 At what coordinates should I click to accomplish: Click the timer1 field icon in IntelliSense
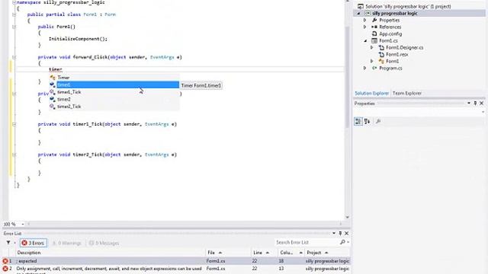pyautogui.click(x=53, y=84)
